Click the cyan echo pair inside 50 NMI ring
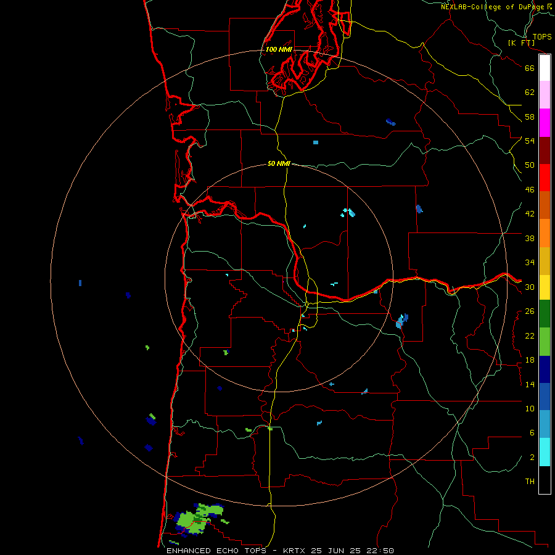Viewport: 555px width, 555px height. point(348,213)
